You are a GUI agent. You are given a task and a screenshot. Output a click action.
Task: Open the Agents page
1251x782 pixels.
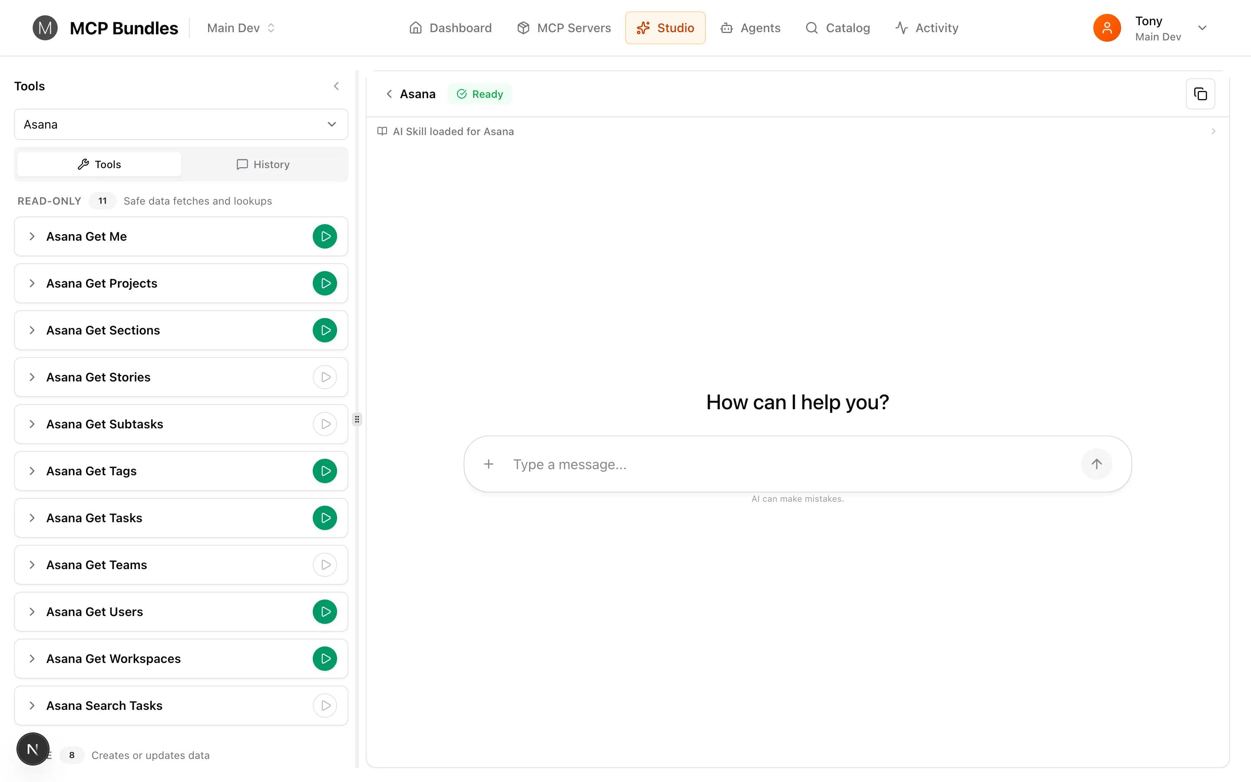pyautogui.click(x=751, y=28)
